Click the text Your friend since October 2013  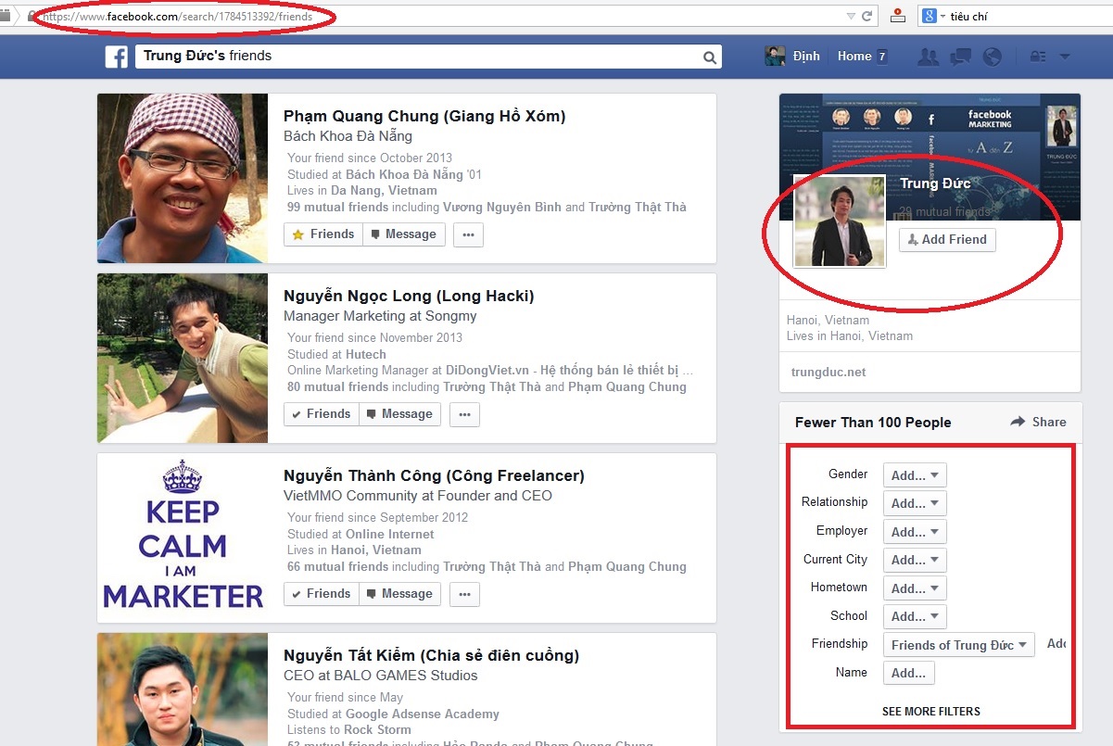(x=370, y=158)
